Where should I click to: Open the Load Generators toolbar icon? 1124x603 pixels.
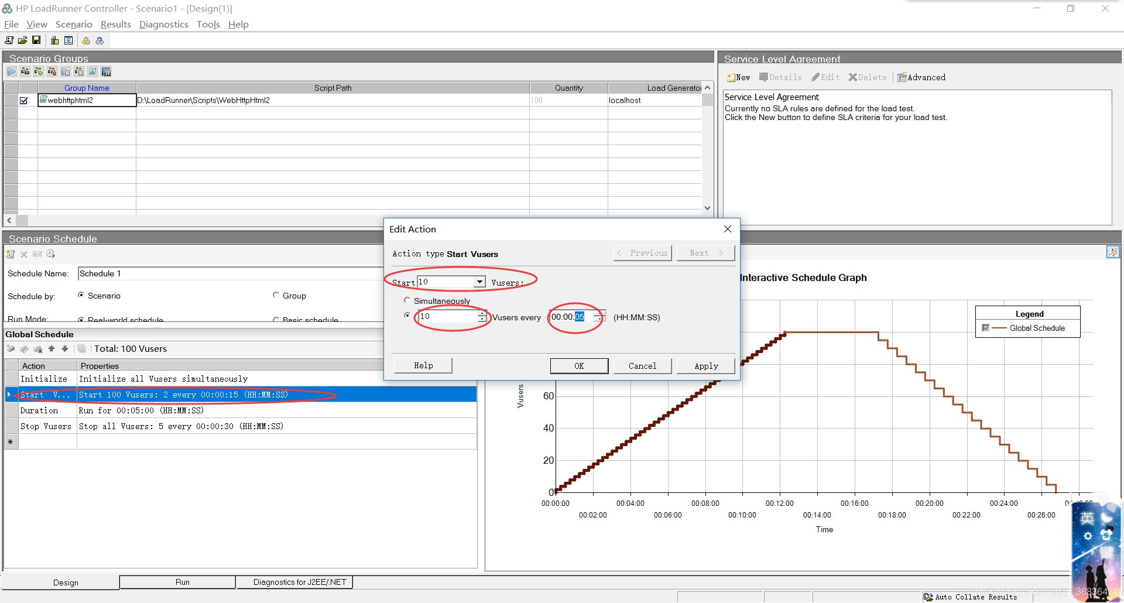click(55, 40)
